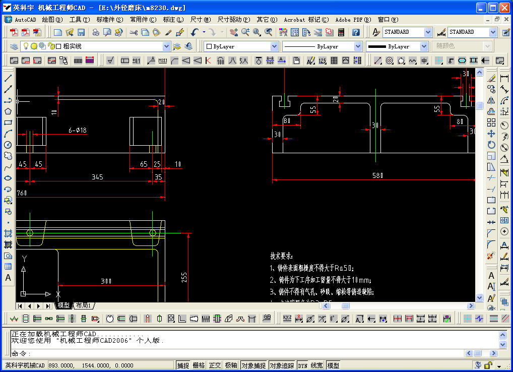
Task: Click the layer color square swatch
Action: click(x=58, y=46)
